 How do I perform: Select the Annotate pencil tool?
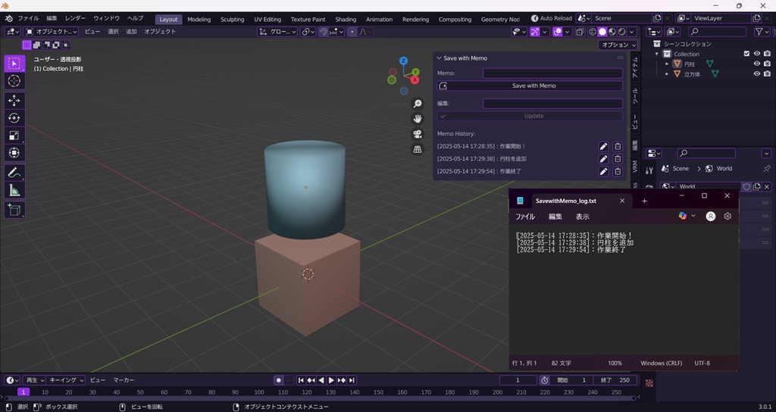point(14,173)
